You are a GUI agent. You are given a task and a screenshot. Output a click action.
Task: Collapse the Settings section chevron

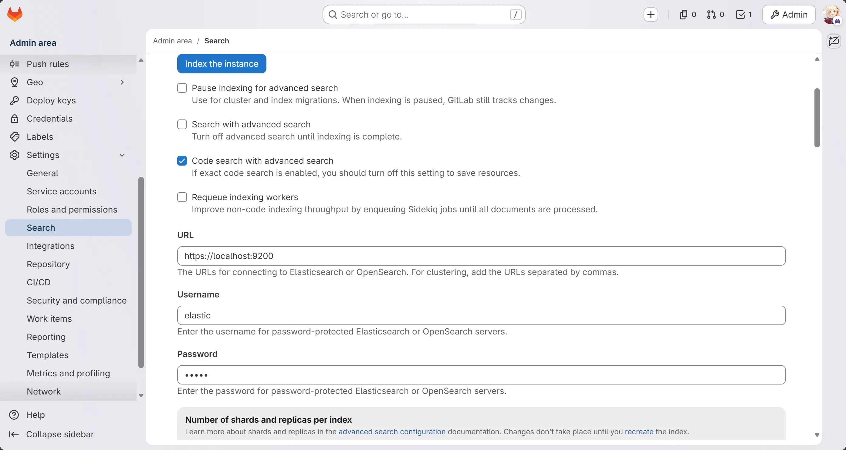[122, 155]
